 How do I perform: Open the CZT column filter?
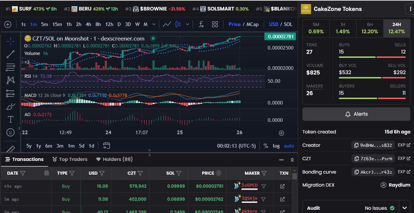pyautogui.click(x=140, y=173)
